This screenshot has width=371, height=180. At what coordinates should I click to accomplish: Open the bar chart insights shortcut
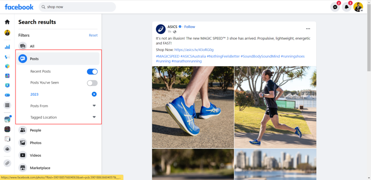7,47
